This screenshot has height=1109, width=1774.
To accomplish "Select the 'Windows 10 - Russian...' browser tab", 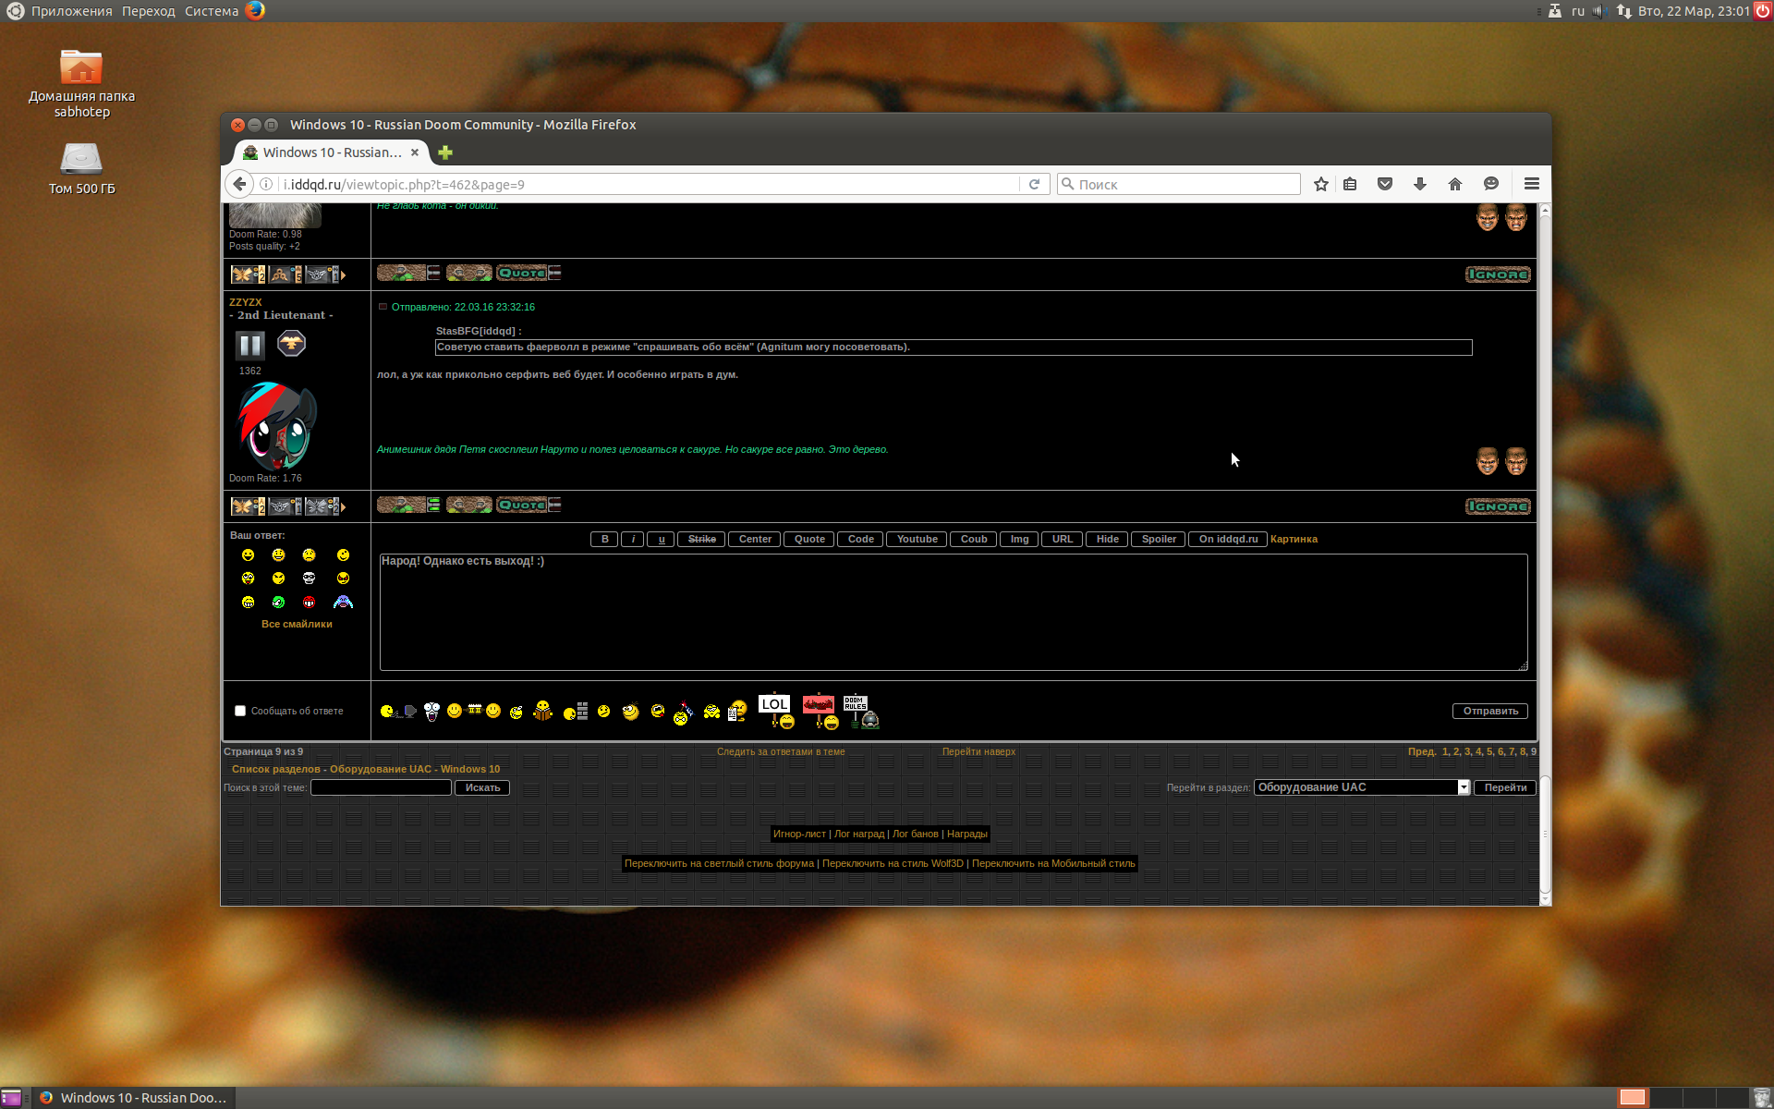I will click(x=331, y=152).
